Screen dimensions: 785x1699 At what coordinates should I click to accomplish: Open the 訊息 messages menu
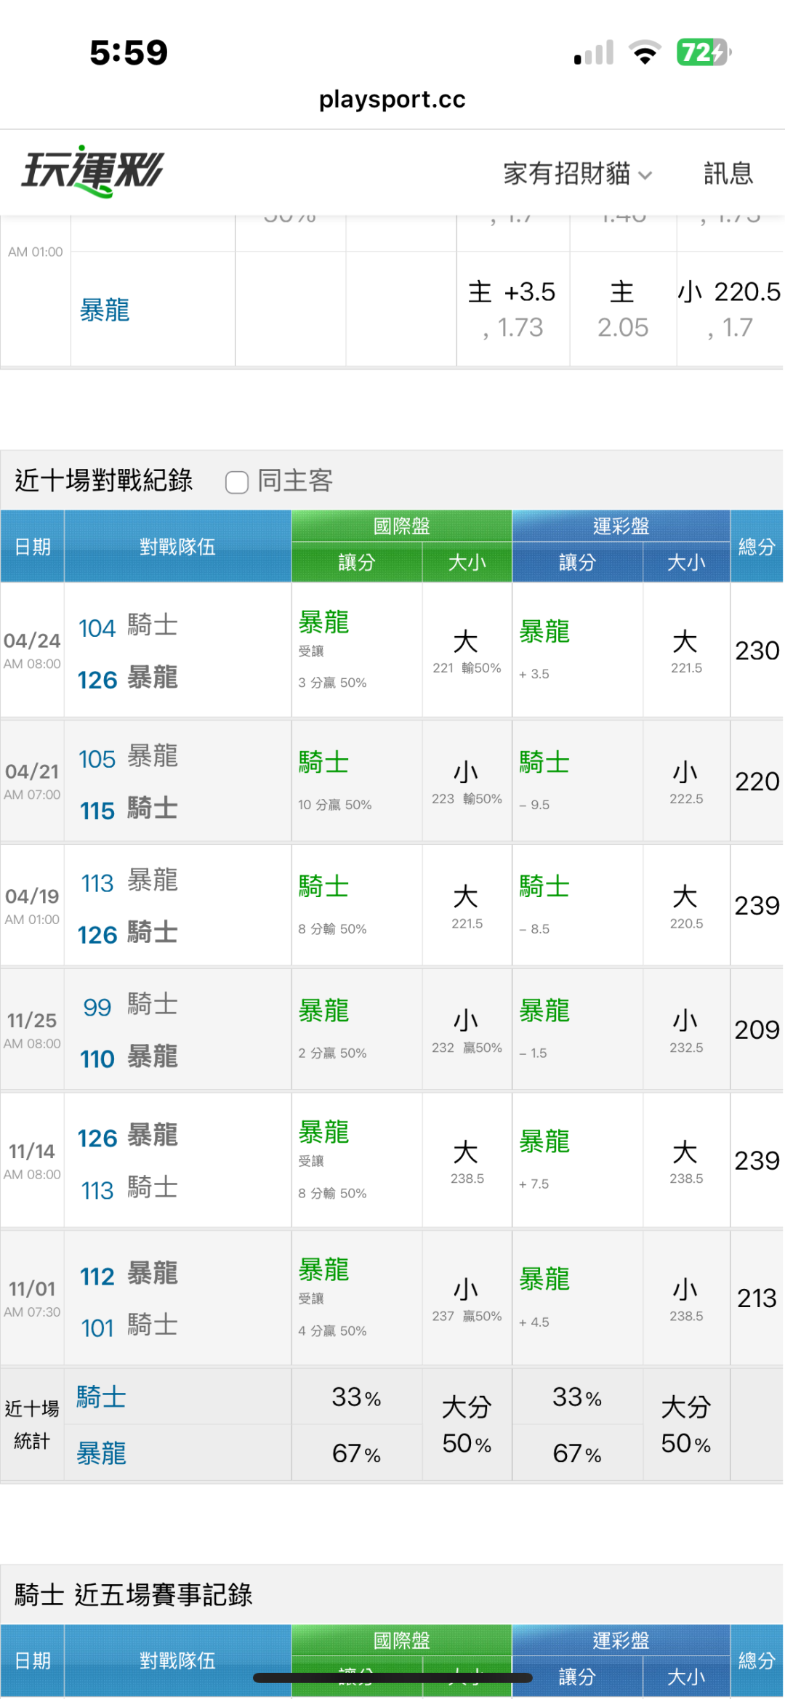pos(728,174)
